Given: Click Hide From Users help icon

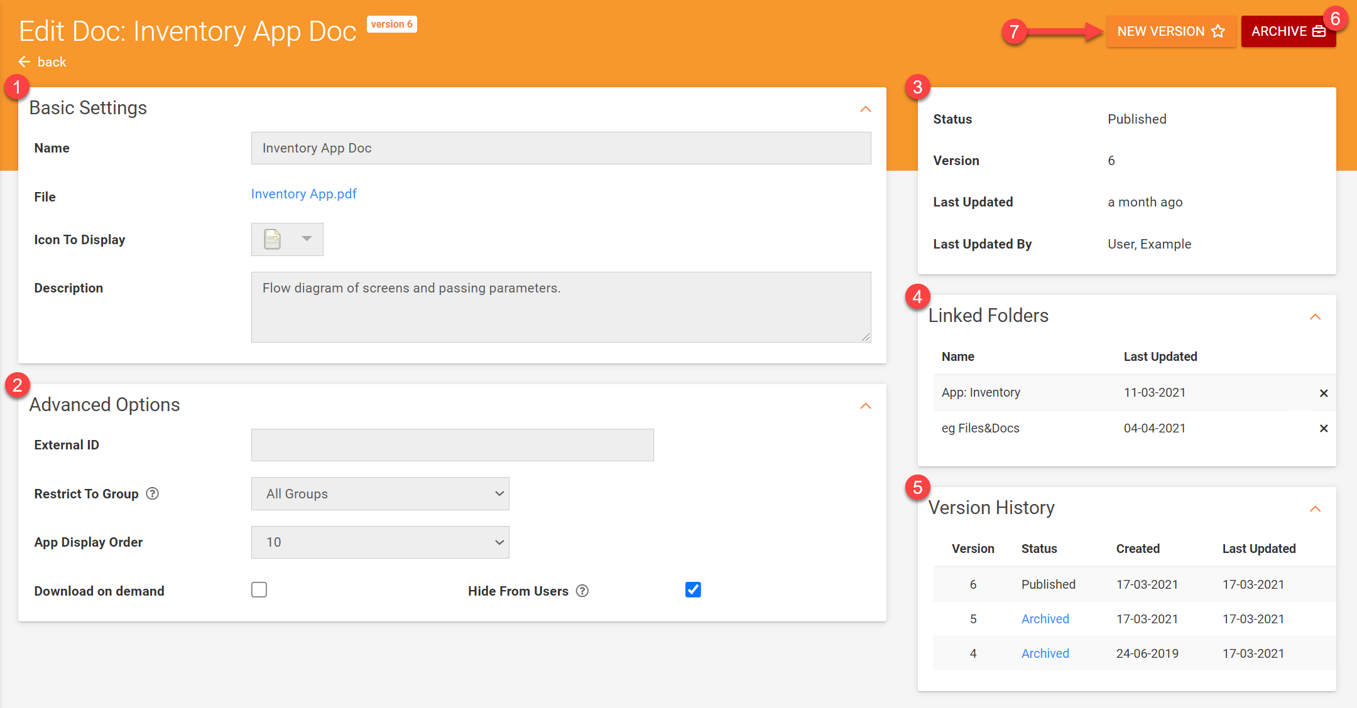Looking at the screenshot, I should click(x=582, y=591).
